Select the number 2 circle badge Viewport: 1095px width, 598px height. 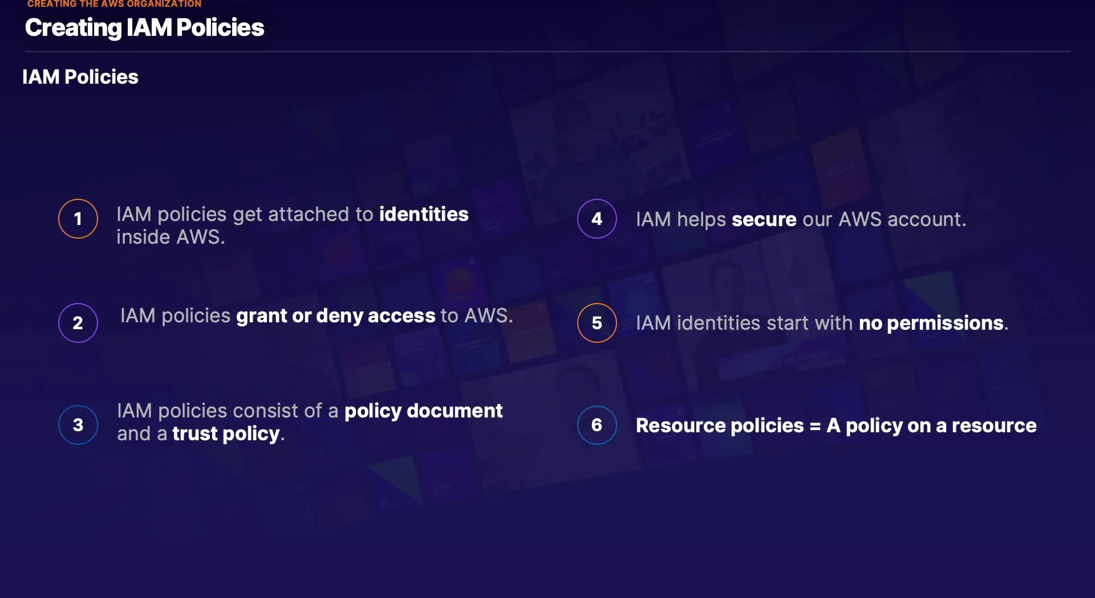pyautogui.click(x=78, y=323)
